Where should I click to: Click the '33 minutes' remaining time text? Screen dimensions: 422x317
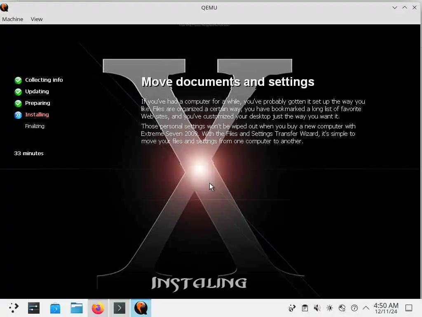[29, 154]
